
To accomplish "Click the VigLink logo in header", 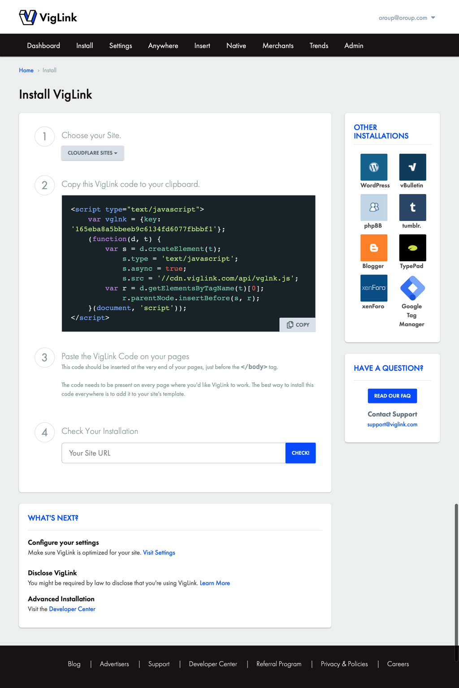I will pyautogui.click(x=48, y=17).
